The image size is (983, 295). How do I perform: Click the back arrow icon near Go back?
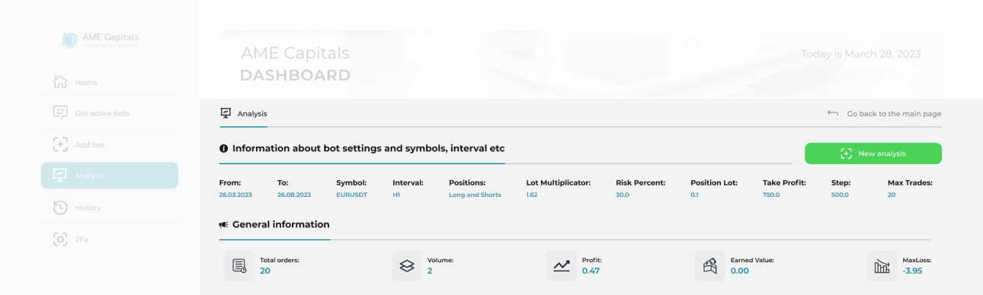(833, 113)
